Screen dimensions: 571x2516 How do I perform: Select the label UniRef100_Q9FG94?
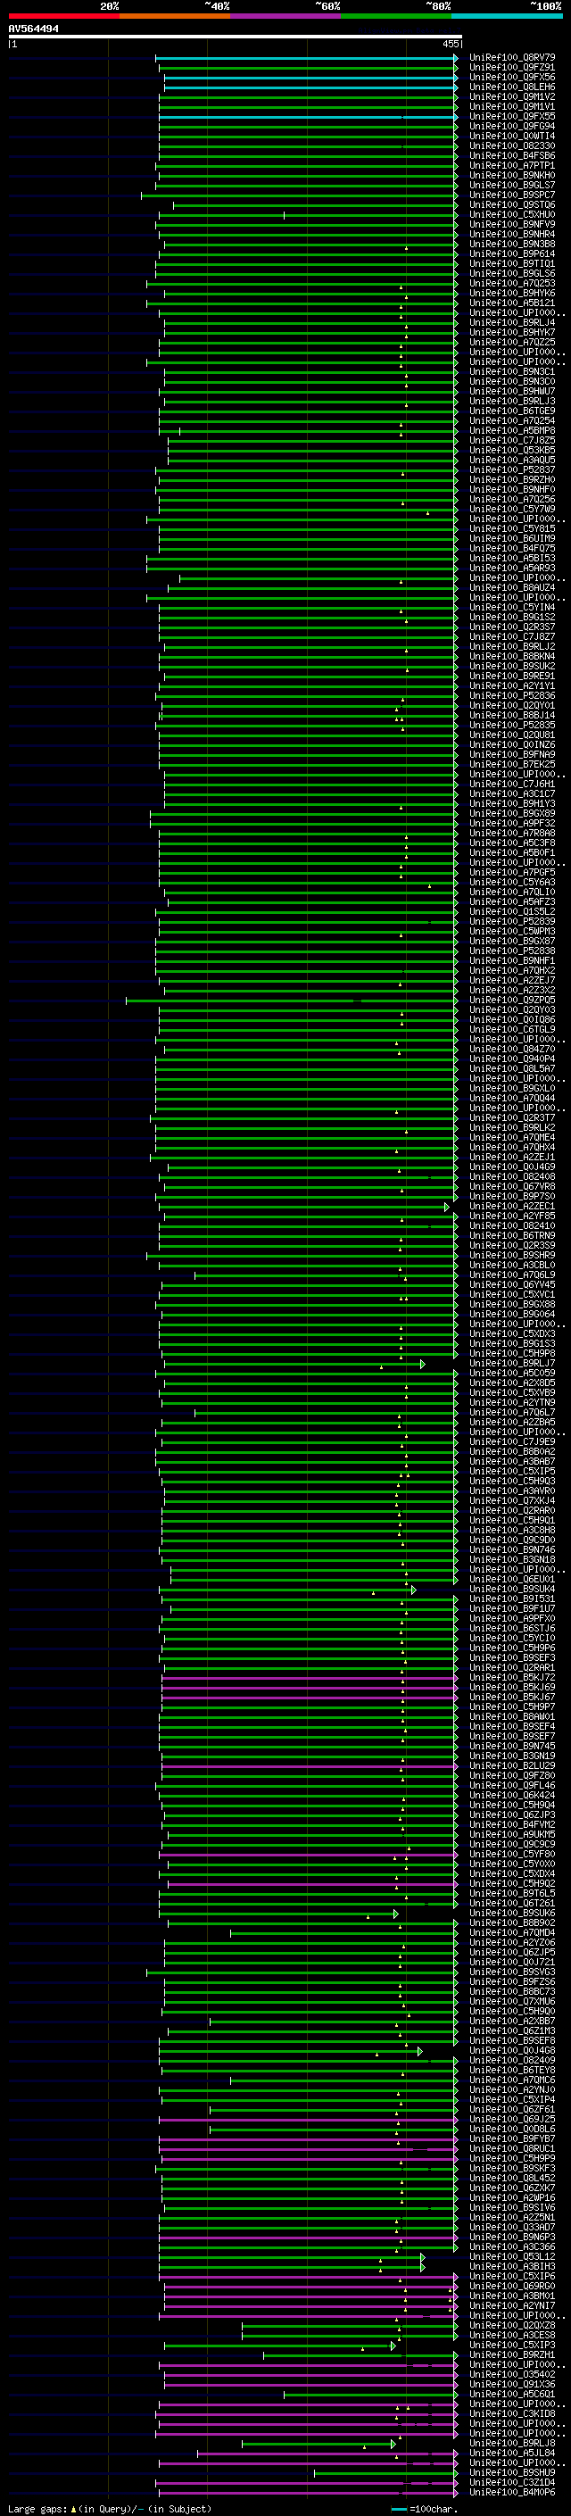point(511,126)
